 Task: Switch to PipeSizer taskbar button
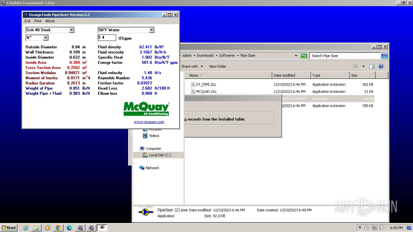coord(102,228)
